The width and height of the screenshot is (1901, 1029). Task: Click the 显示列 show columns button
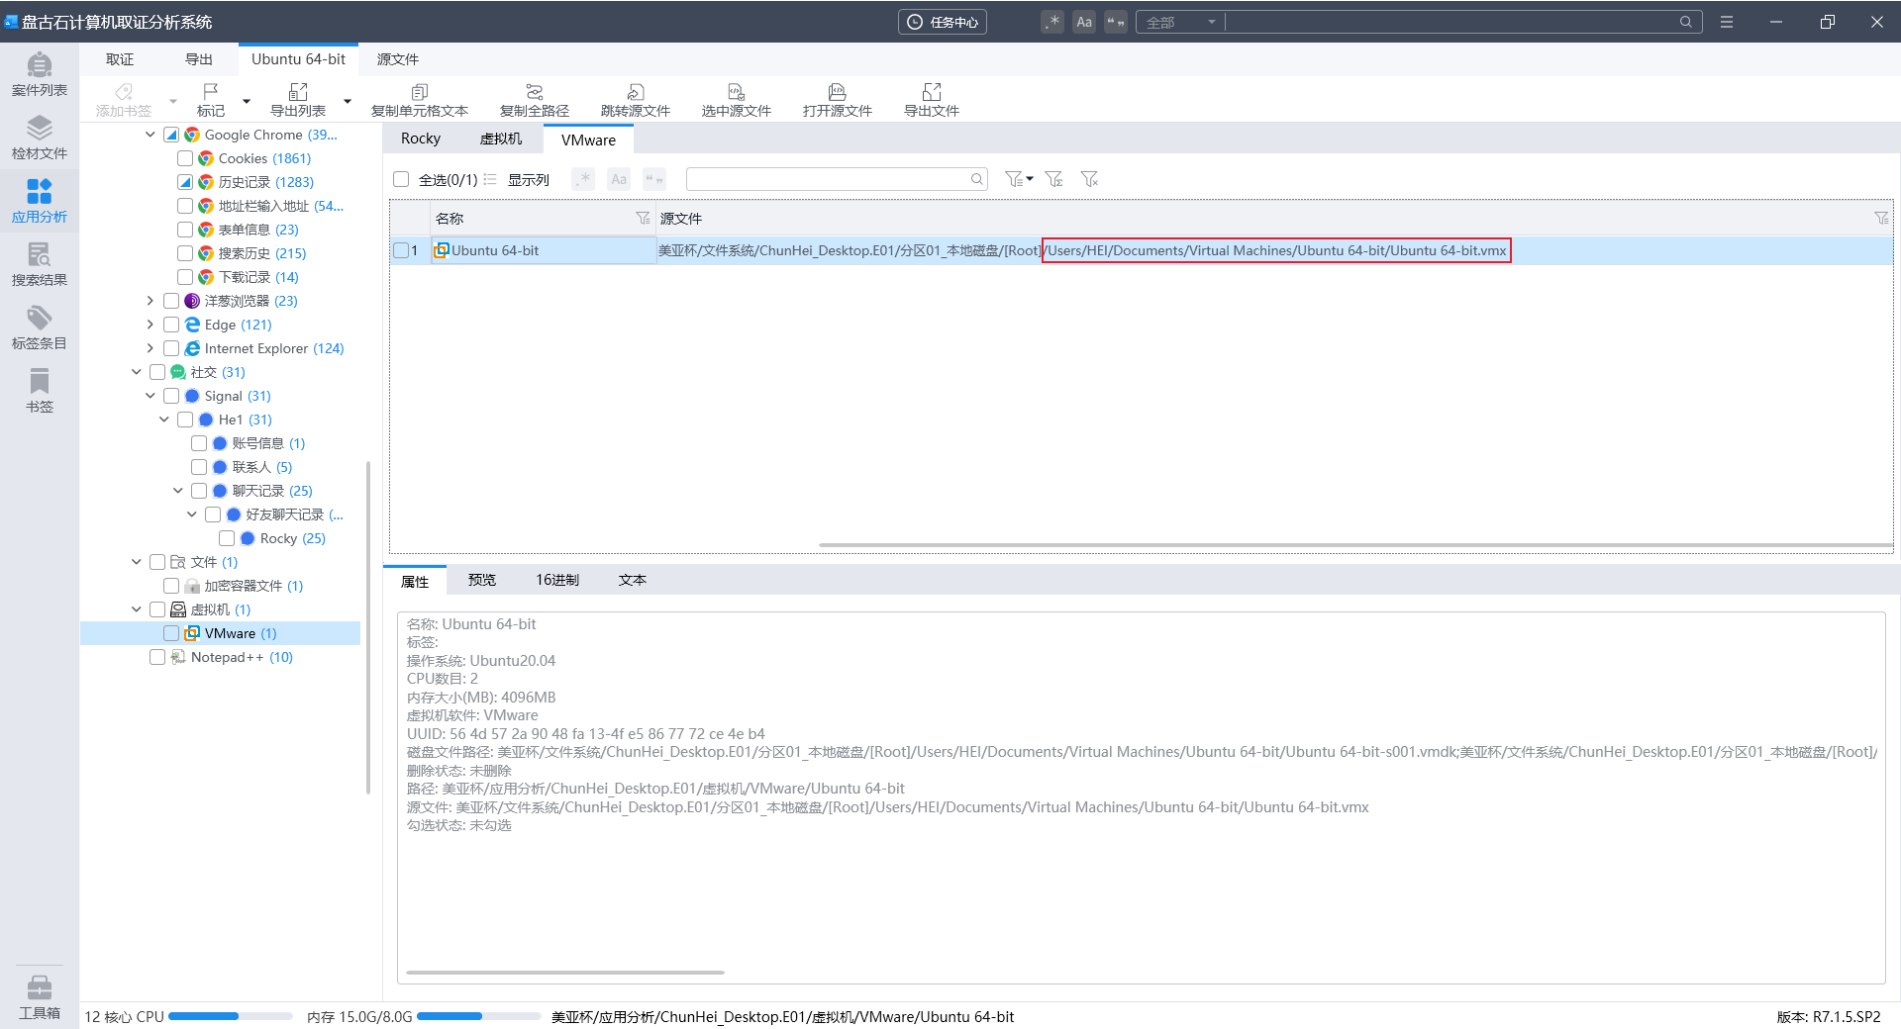[x=517, y=179]
